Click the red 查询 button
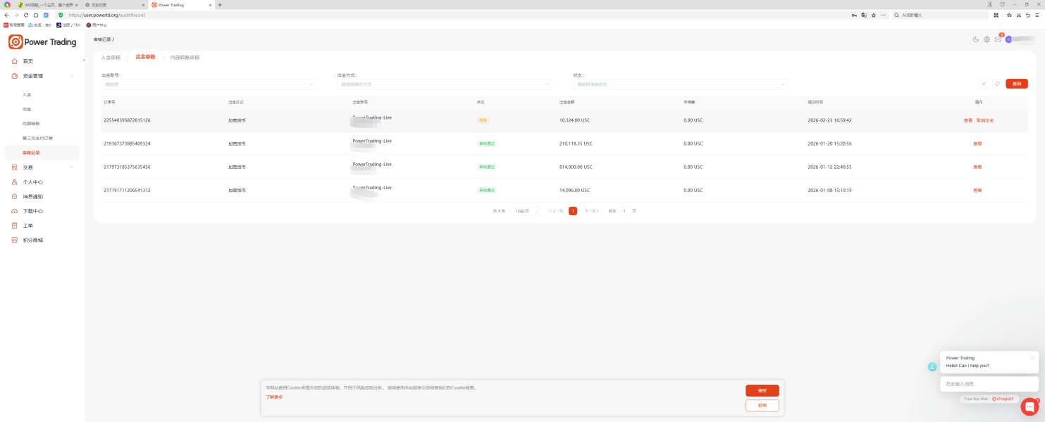The image size is (1045, 422). pos(1016,84)
